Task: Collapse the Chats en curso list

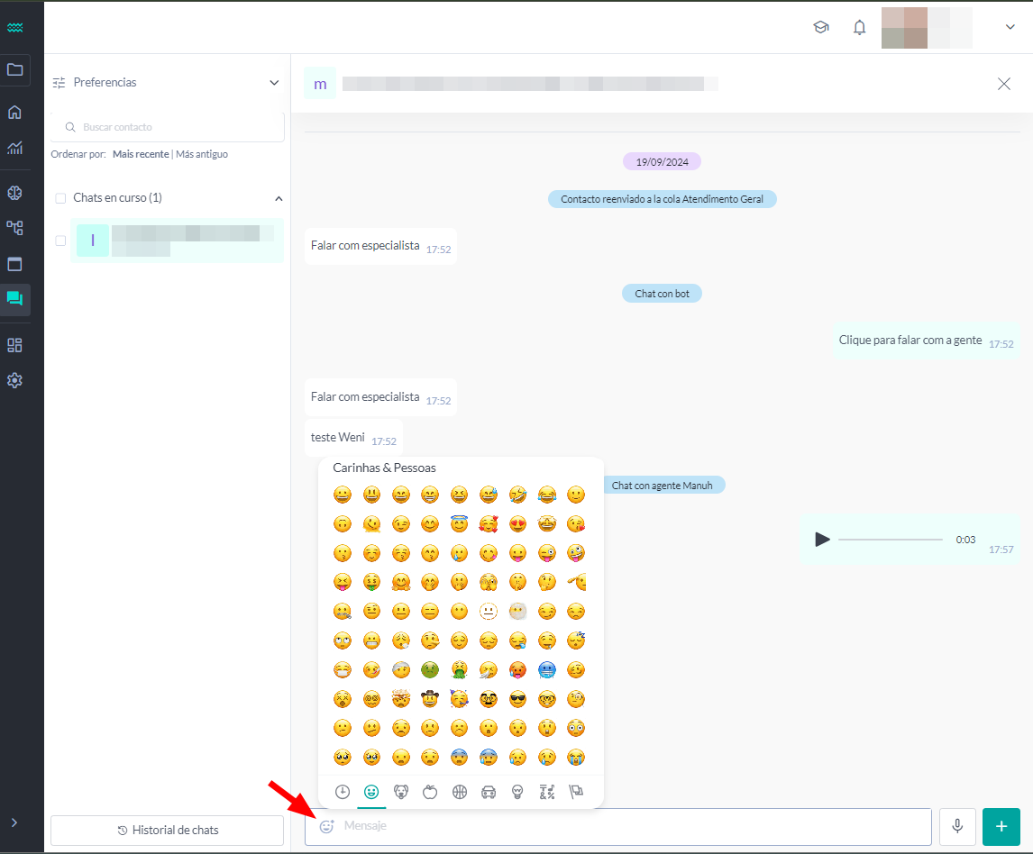Action: 279,197
